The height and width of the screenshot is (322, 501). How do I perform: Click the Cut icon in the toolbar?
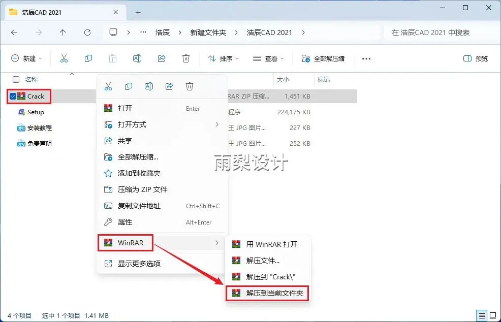click(x=64, y=58)
